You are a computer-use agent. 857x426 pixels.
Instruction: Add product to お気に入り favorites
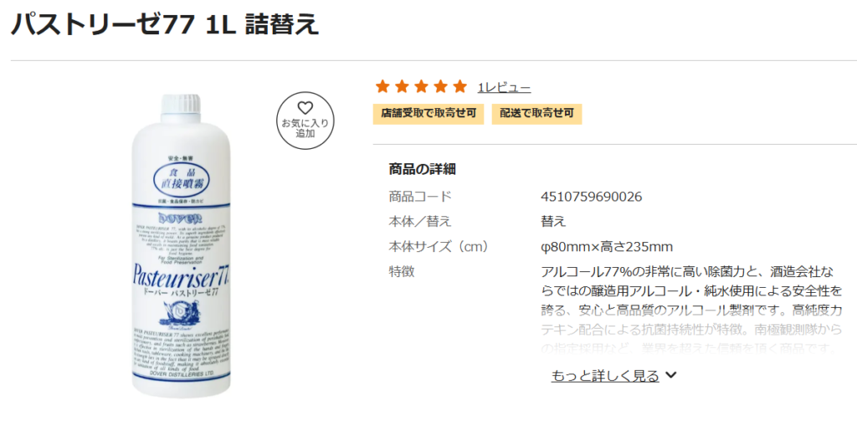pyautogui.click(x=305, y=121)
